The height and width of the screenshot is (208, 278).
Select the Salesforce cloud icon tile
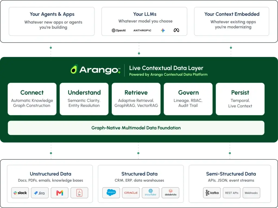[111, 193]
